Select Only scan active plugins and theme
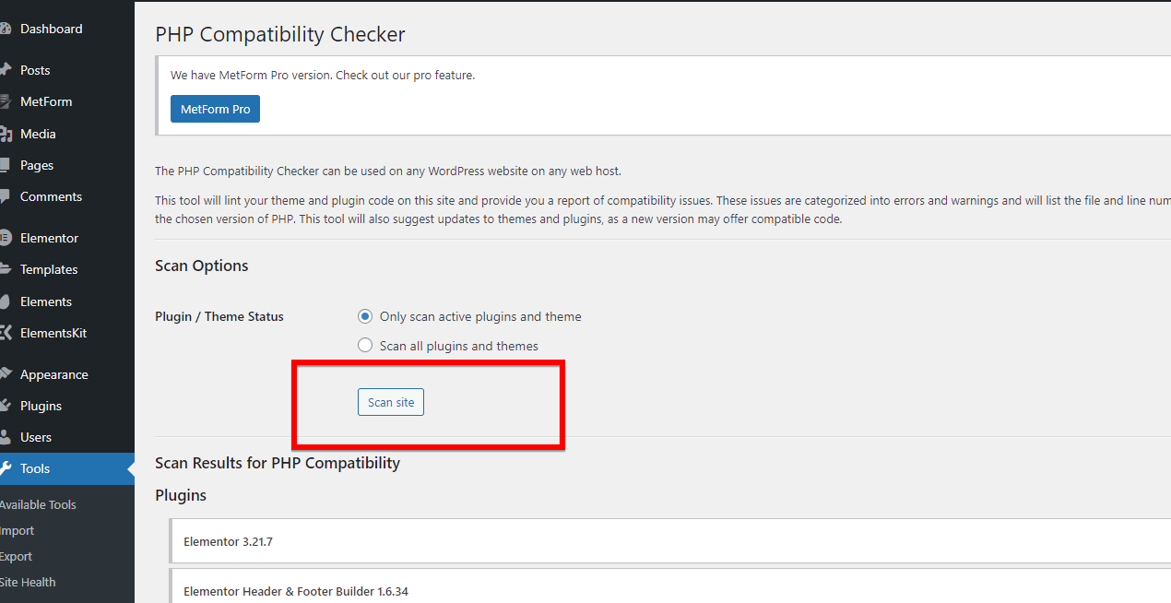This screenshot has height=603, width=1171. click(365, 316)
